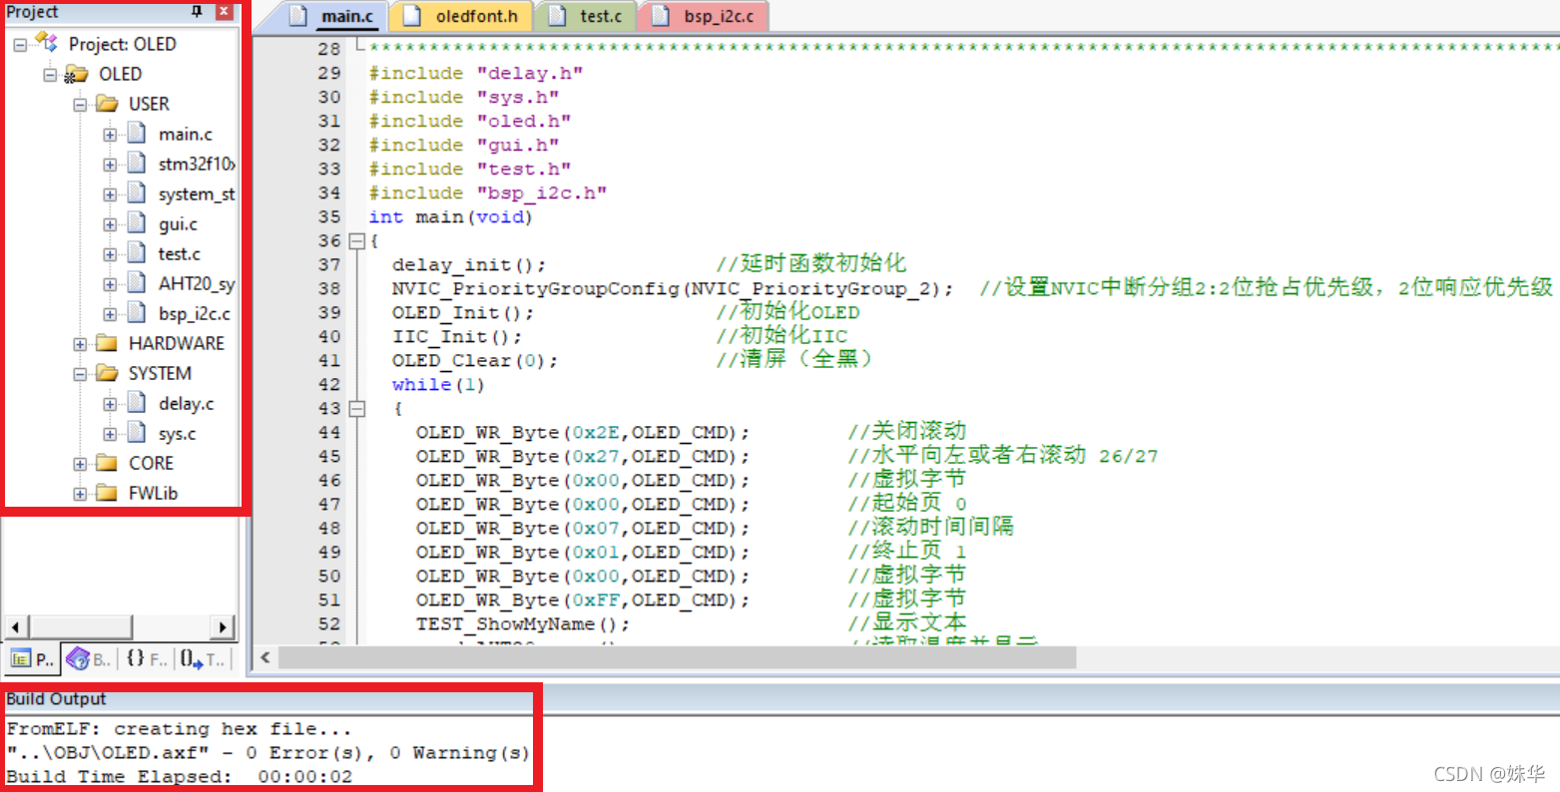1560x792 pixels.
Task: Expand the CORE group
Action: point(80,464)
